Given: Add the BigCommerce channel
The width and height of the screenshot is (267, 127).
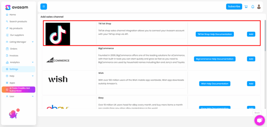Looking at the screenshot, I should point(251,59).
